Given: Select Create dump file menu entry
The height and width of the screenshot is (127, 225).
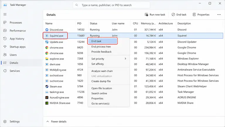Looking at the screenshot, I should click(x=101, y=81).
